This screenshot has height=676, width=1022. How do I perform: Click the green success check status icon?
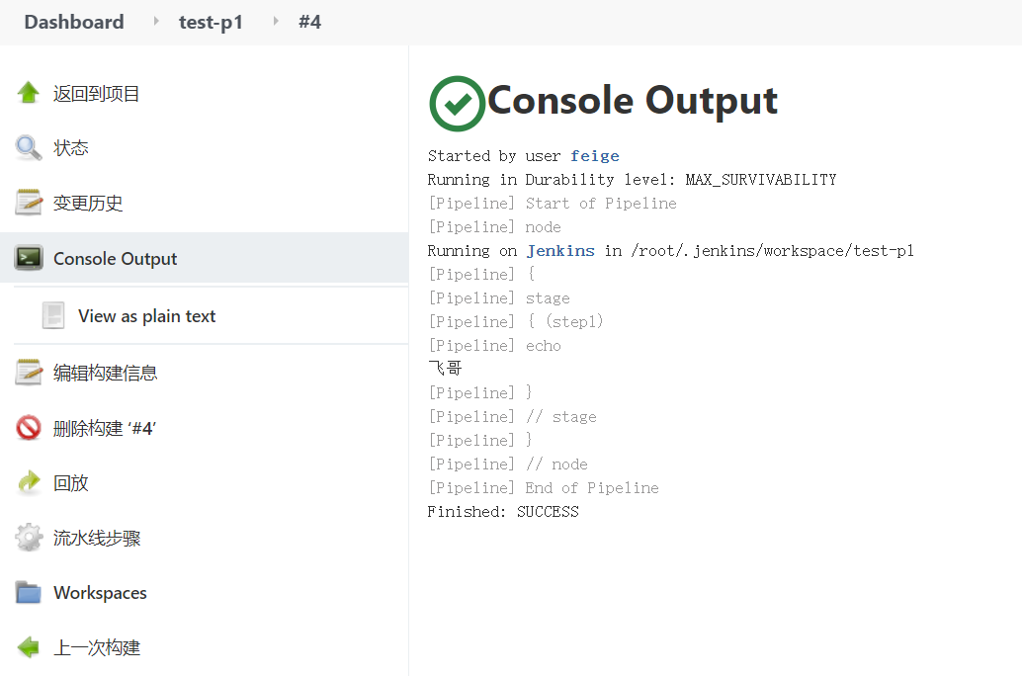click(457, 103)
